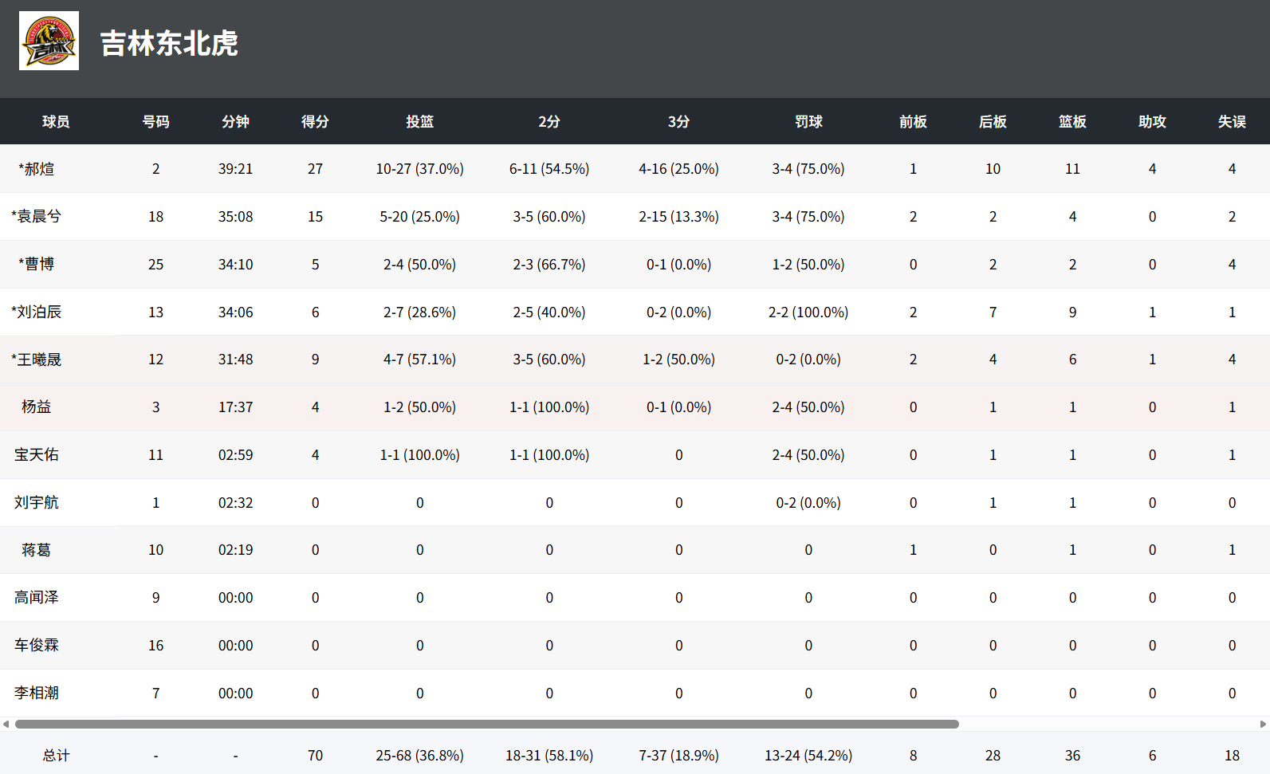The image size is (1270, 774).
Task: Click 袁晨兮's minutes 35:08
Action: coord(235,217)
